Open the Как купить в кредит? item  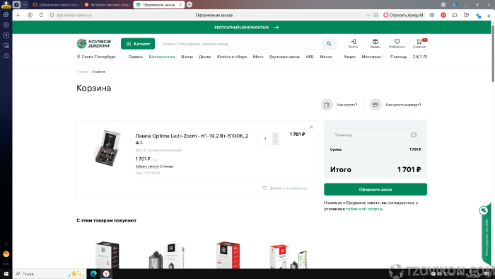click(395, 105)
